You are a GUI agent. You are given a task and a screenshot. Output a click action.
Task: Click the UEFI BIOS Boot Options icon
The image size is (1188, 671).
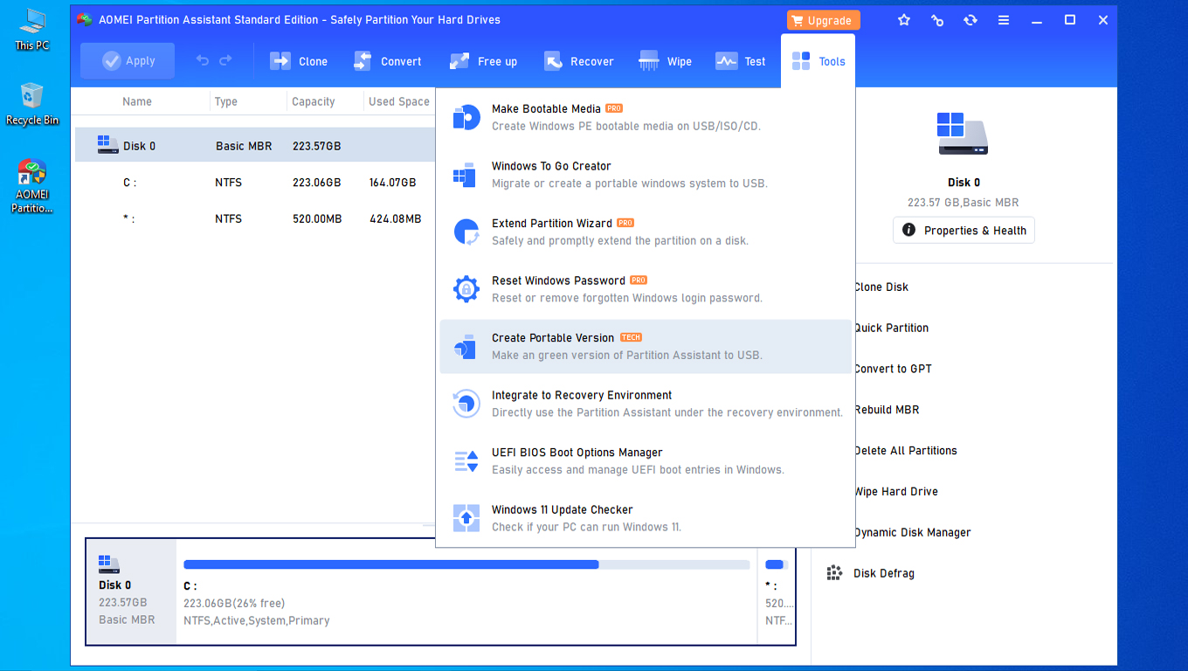coord(466,460)
